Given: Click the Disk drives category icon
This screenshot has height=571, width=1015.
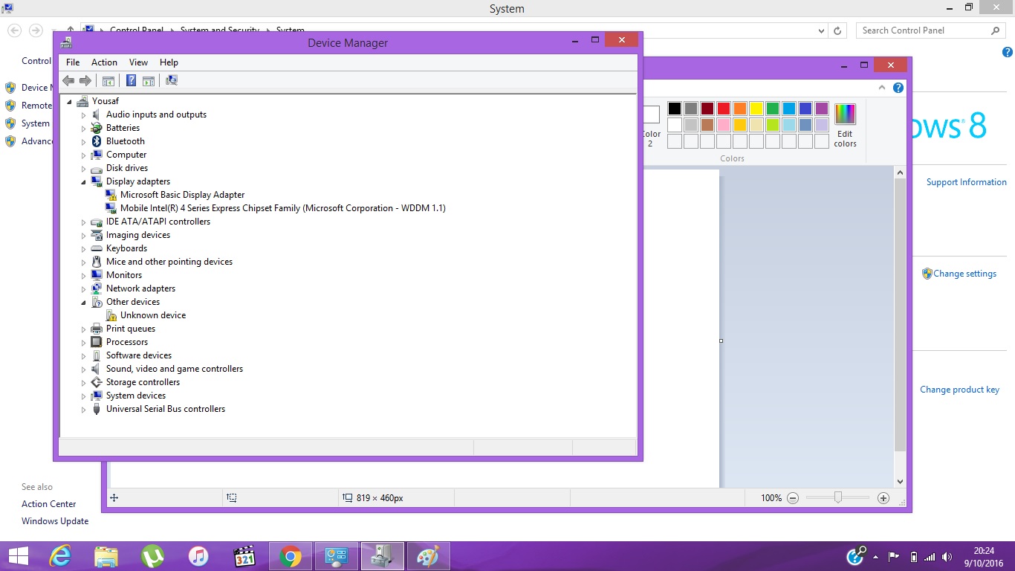Looking at the screenshot, I should (x=97, y=168).
